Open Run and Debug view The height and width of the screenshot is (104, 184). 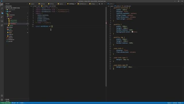coord(2,17)
